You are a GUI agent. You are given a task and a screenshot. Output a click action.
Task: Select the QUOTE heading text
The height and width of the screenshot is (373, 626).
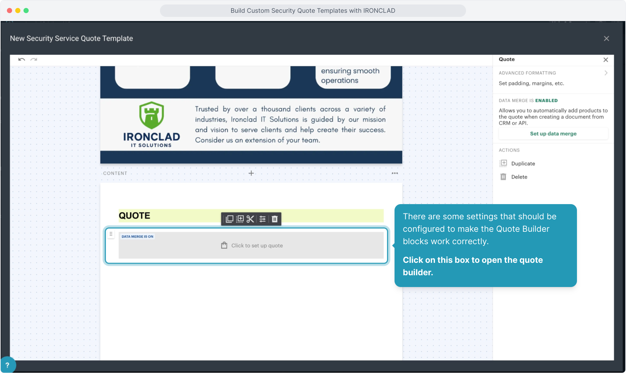[x=134, y=216]
